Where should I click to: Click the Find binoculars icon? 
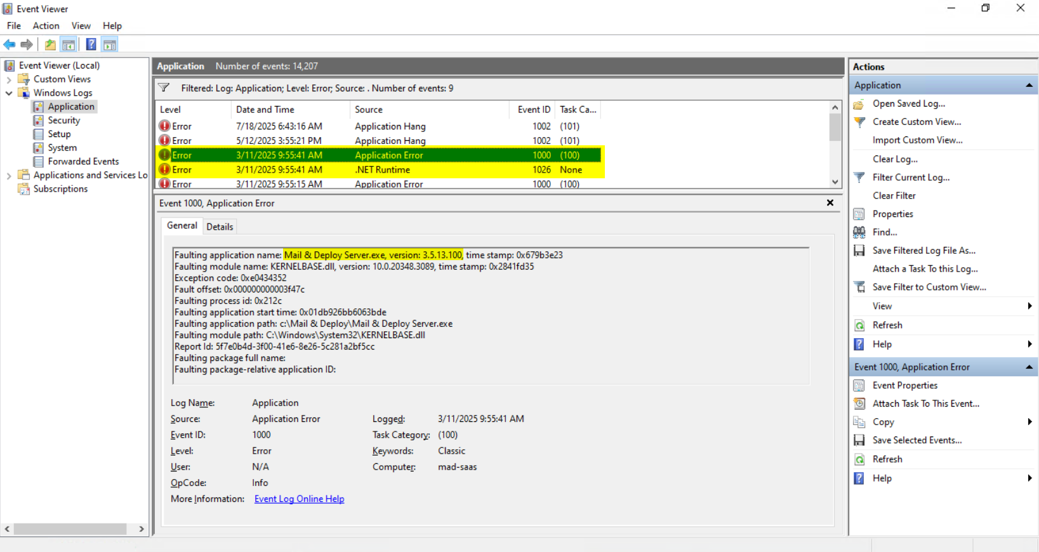(x=859, y=232)
